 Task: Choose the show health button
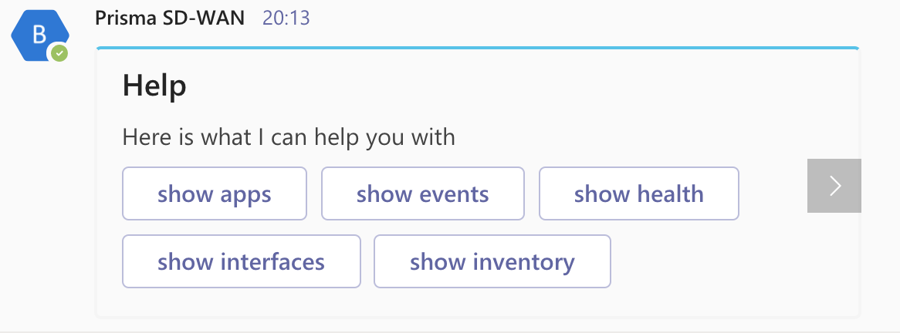click(638, 193)
